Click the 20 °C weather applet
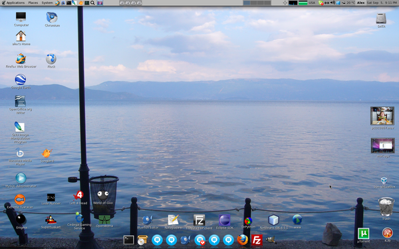 (x=348, y=3)
